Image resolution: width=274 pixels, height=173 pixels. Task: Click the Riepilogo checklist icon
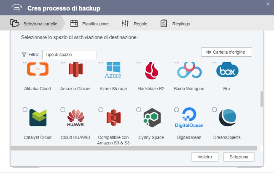[164, 23]
